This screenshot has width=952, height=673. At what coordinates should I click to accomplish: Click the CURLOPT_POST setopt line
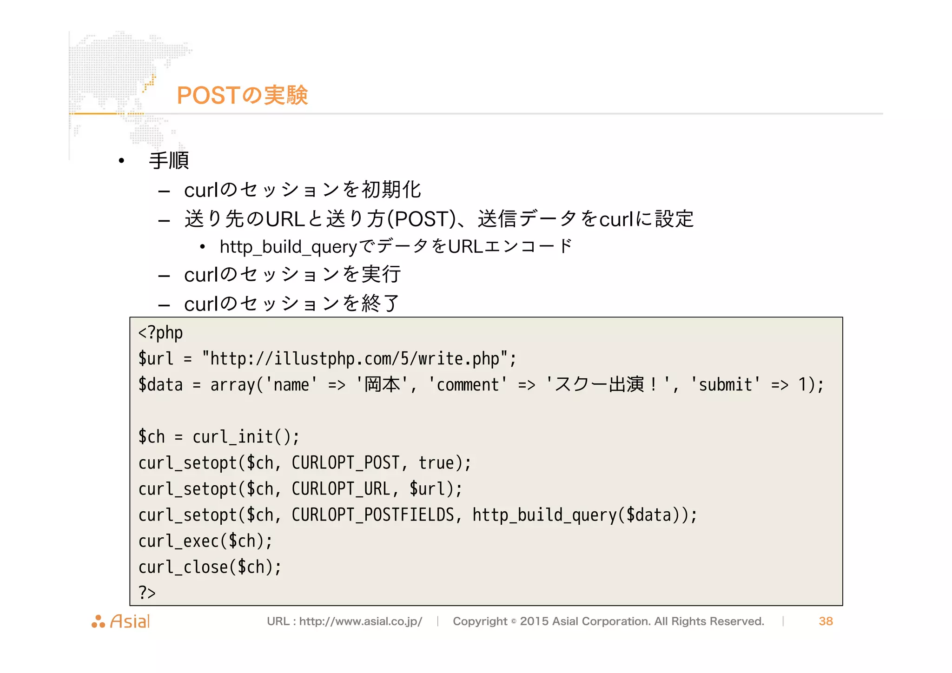(x=305, y=463)
